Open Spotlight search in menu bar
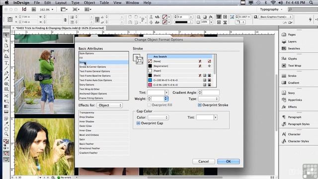The width and height of the screenshot is (318, 179). coord(311,2)
